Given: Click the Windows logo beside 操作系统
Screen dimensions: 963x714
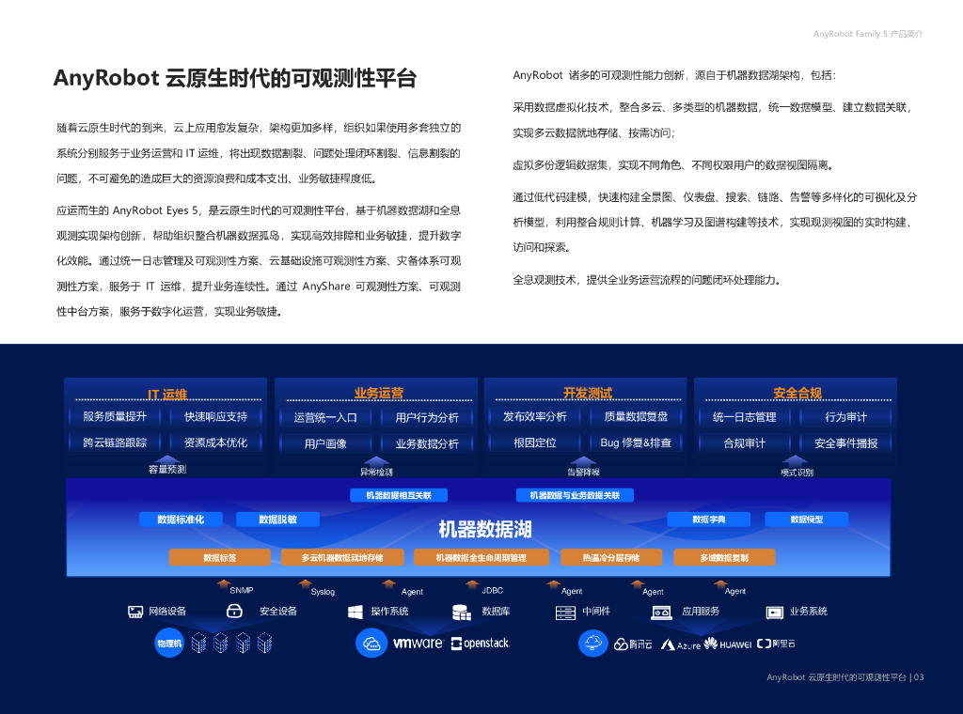Looking at the screenshot, I should pos(355,612).
